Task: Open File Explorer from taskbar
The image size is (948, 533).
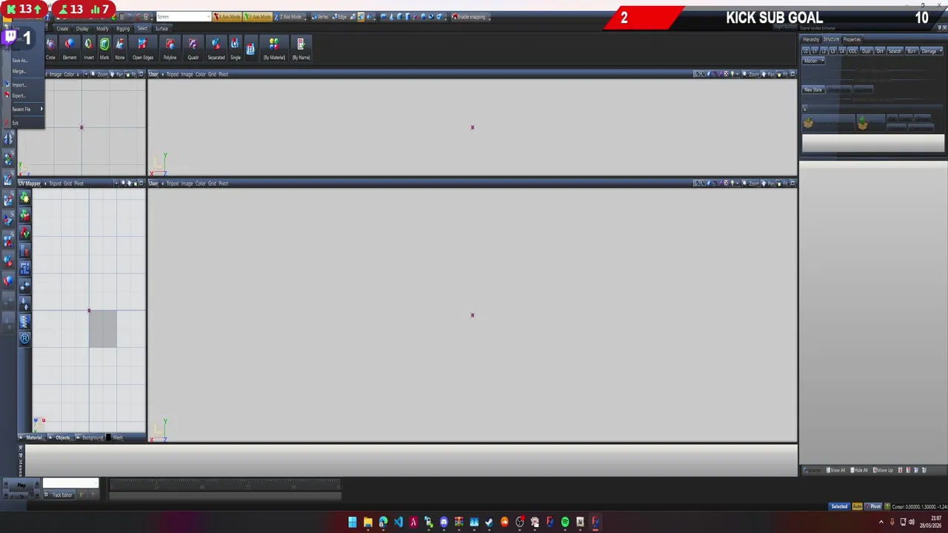Action: [367, 522]
